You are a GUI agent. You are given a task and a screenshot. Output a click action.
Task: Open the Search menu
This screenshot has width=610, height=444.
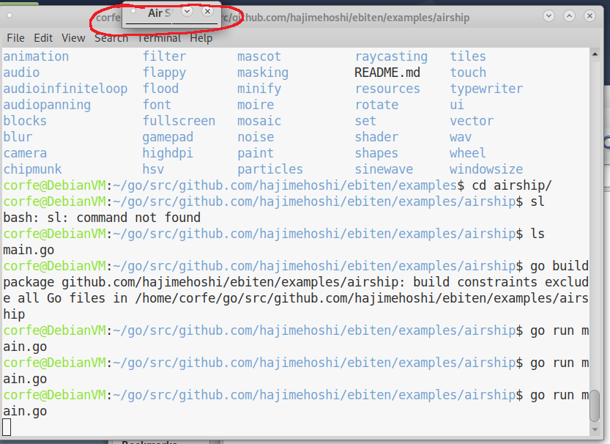[111, 38]
